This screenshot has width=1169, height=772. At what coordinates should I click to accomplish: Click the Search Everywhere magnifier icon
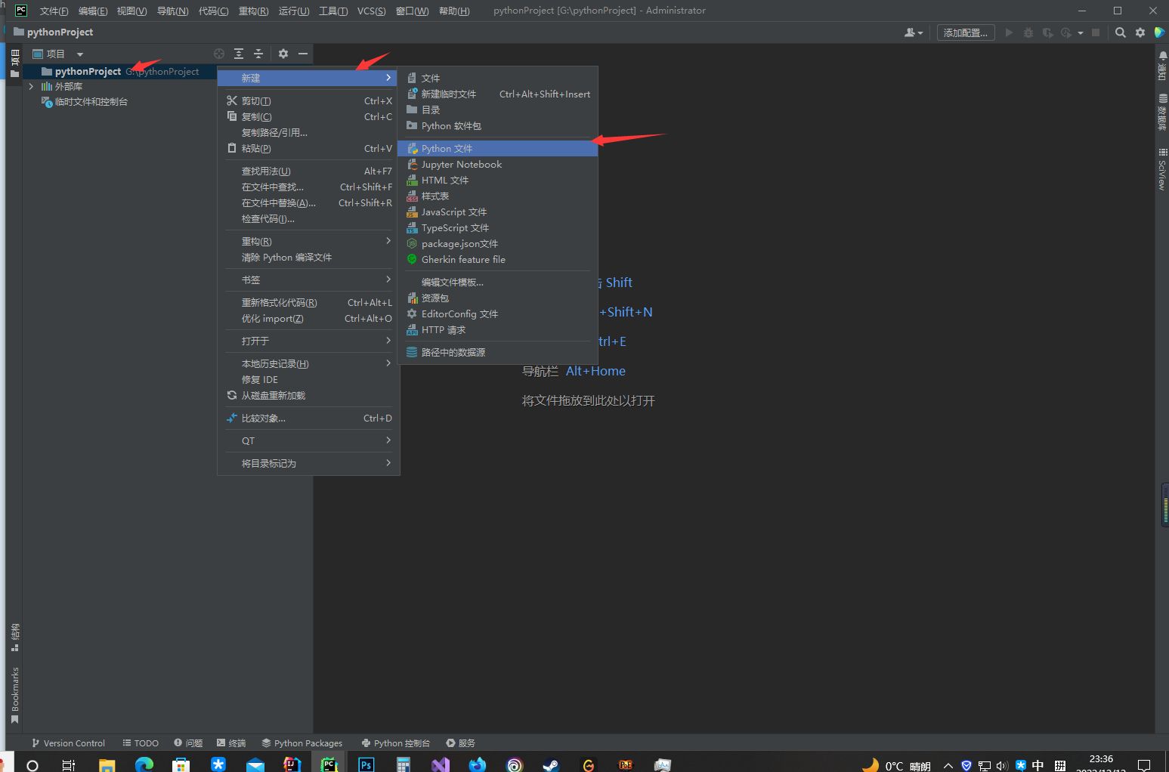[x=1121, y=32]
